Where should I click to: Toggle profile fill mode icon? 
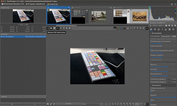coord(151,26)
